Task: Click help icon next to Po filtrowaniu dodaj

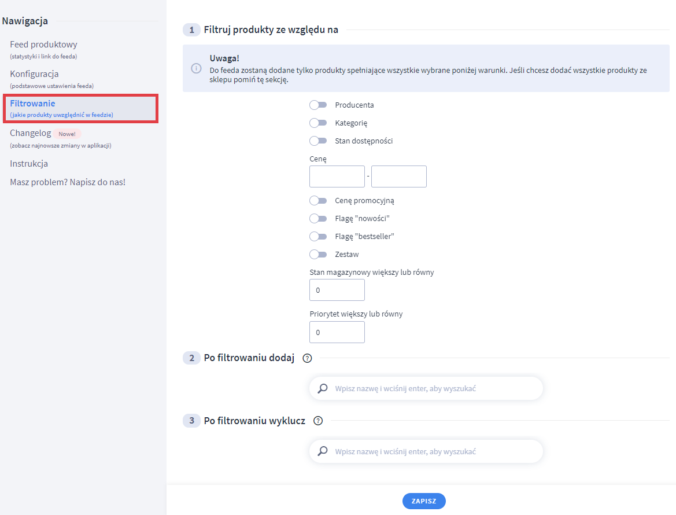Action: [307, 358]
